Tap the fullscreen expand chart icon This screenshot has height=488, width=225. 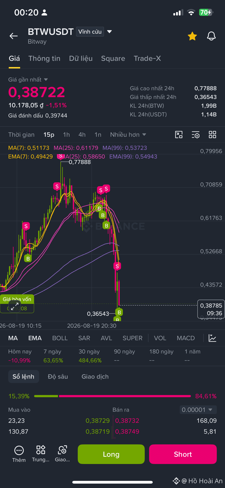pos(15,306)
